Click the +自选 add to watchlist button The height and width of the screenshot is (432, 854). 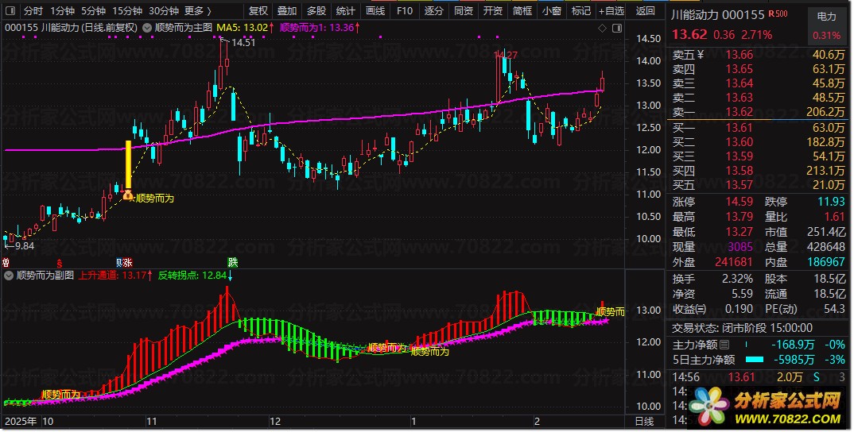point(611,11)
